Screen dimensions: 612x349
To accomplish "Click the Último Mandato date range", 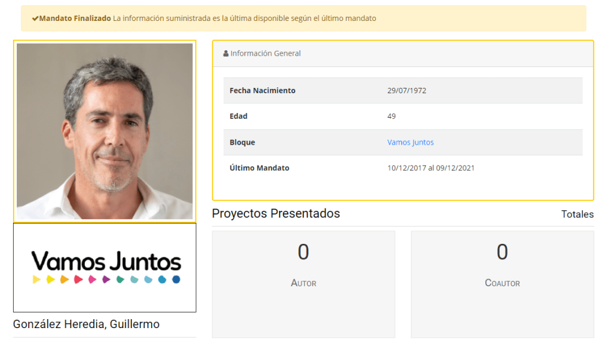I will tap(430, 168).
